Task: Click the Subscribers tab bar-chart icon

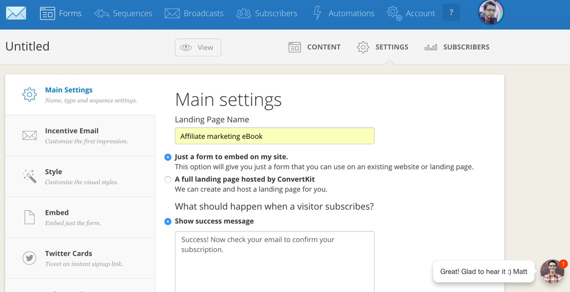Action: pos(431,47)
